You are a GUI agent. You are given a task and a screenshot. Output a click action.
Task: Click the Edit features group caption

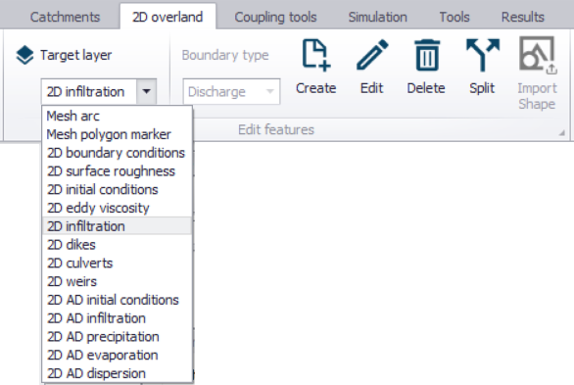pos(276,129)
